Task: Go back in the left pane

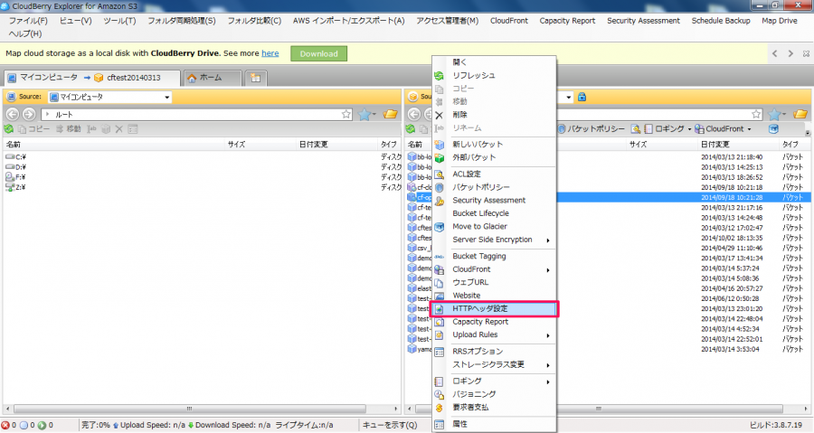Action: tap(13, 114)
